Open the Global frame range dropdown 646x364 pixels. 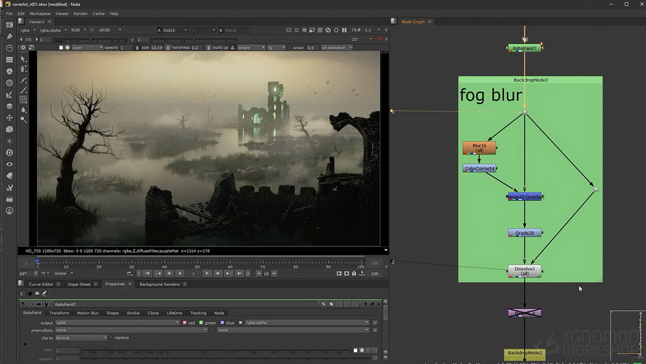(x=63, y=273)
